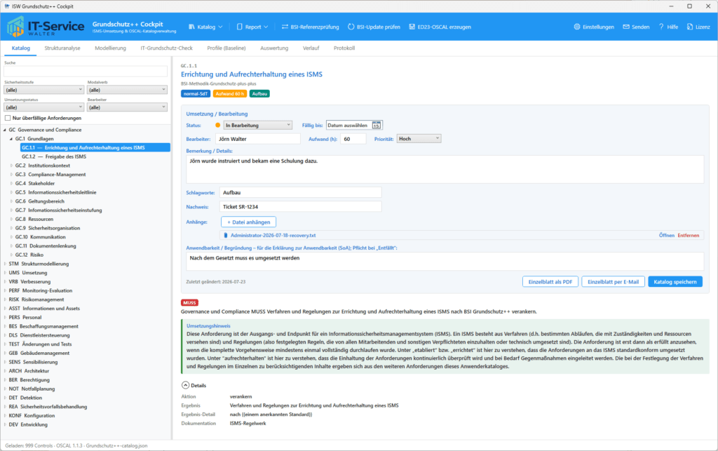Click the Nachweis field Ticket SR-1234
This screenshot has width=718, height=451.
tap(300, 206)
